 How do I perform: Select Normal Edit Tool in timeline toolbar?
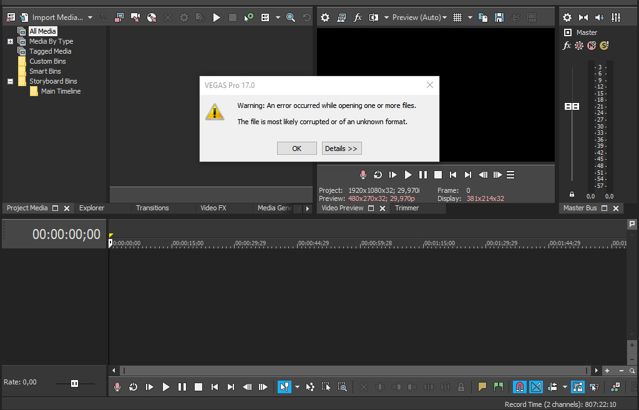coord(285,387)
